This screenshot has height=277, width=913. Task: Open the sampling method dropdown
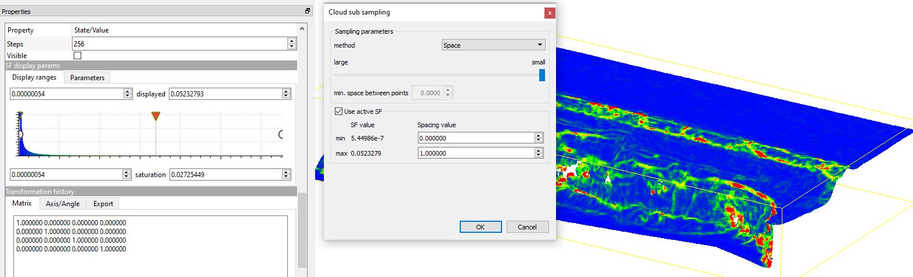pos(493,45)
